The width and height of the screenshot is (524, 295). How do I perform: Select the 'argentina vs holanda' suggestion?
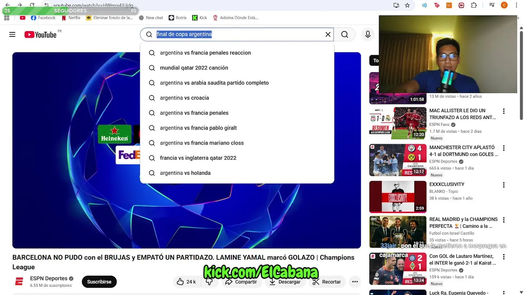pos(237,173)
